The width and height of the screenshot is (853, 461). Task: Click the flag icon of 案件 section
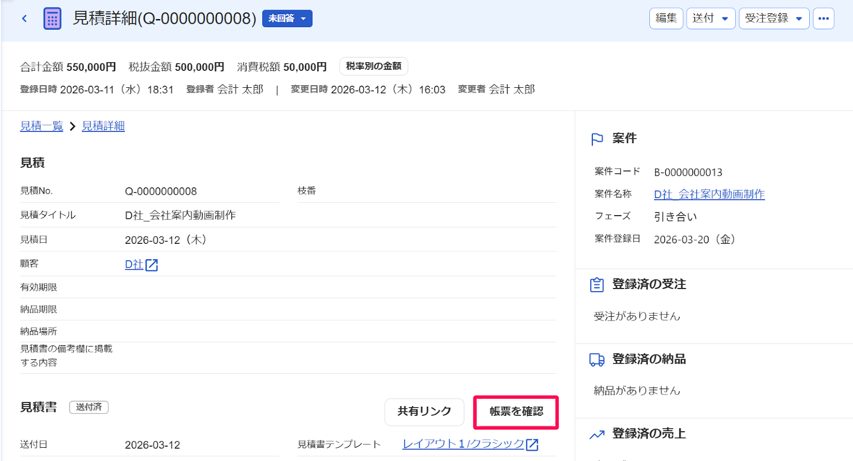597,139
